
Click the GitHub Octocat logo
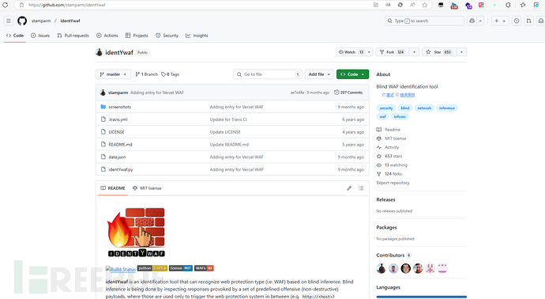tap(22, 21)
